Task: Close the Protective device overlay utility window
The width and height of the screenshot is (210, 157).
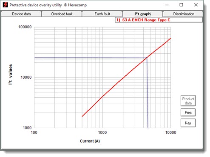Action: click(196, 5)
